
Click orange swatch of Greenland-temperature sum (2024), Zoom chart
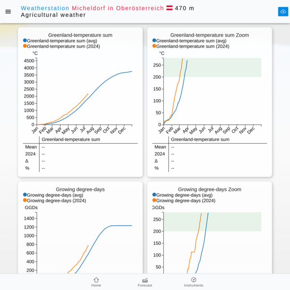(154, 46)
